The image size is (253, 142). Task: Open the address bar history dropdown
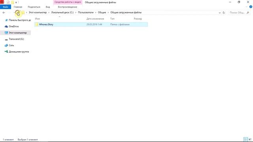(220, 13)
